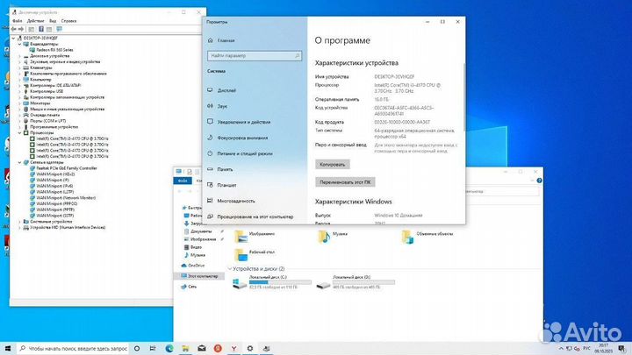Click the Rename this PC button
632x355 pixels.
pyautogui.click(x=347, y=181)
